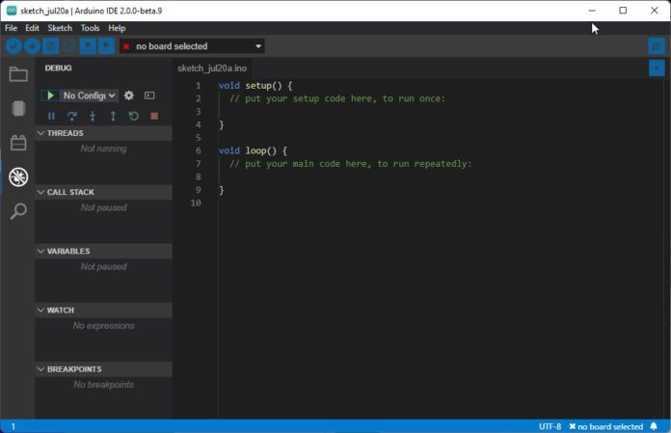Select the Debug bug icon in sidebar
This screenshot has height=433, width=671.
(x=17, y=176)
